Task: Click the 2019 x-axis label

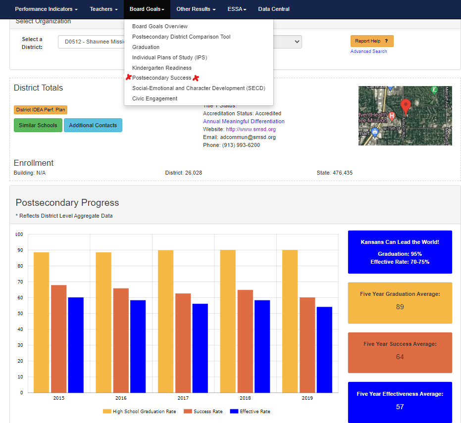Action: click(x=307, y=398)
